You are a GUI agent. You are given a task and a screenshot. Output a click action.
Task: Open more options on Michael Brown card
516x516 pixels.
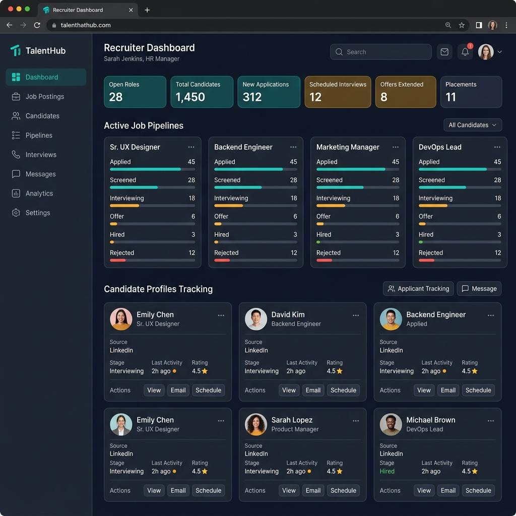point(491,421)
